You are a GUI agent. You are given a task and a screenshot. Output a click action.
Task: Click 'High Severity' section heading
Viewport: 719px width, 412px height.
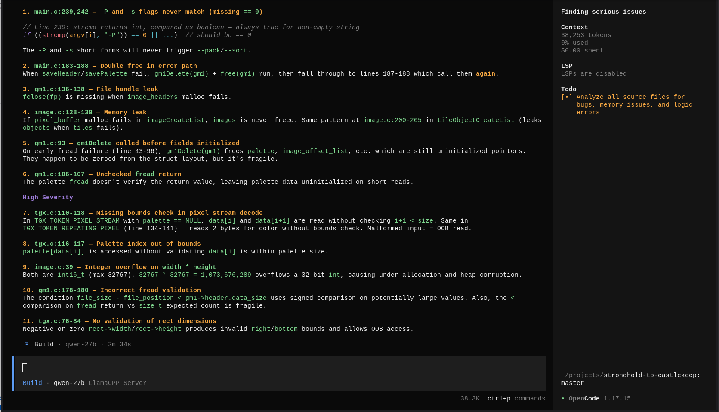48,198
